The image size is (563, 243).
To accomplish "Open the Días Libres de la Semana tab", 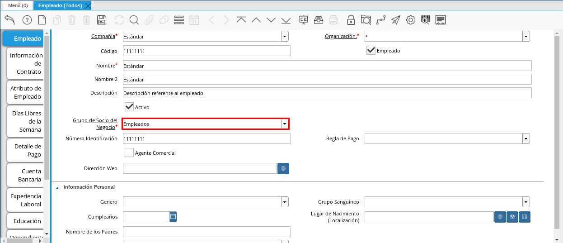I will (x=26, y=121).
